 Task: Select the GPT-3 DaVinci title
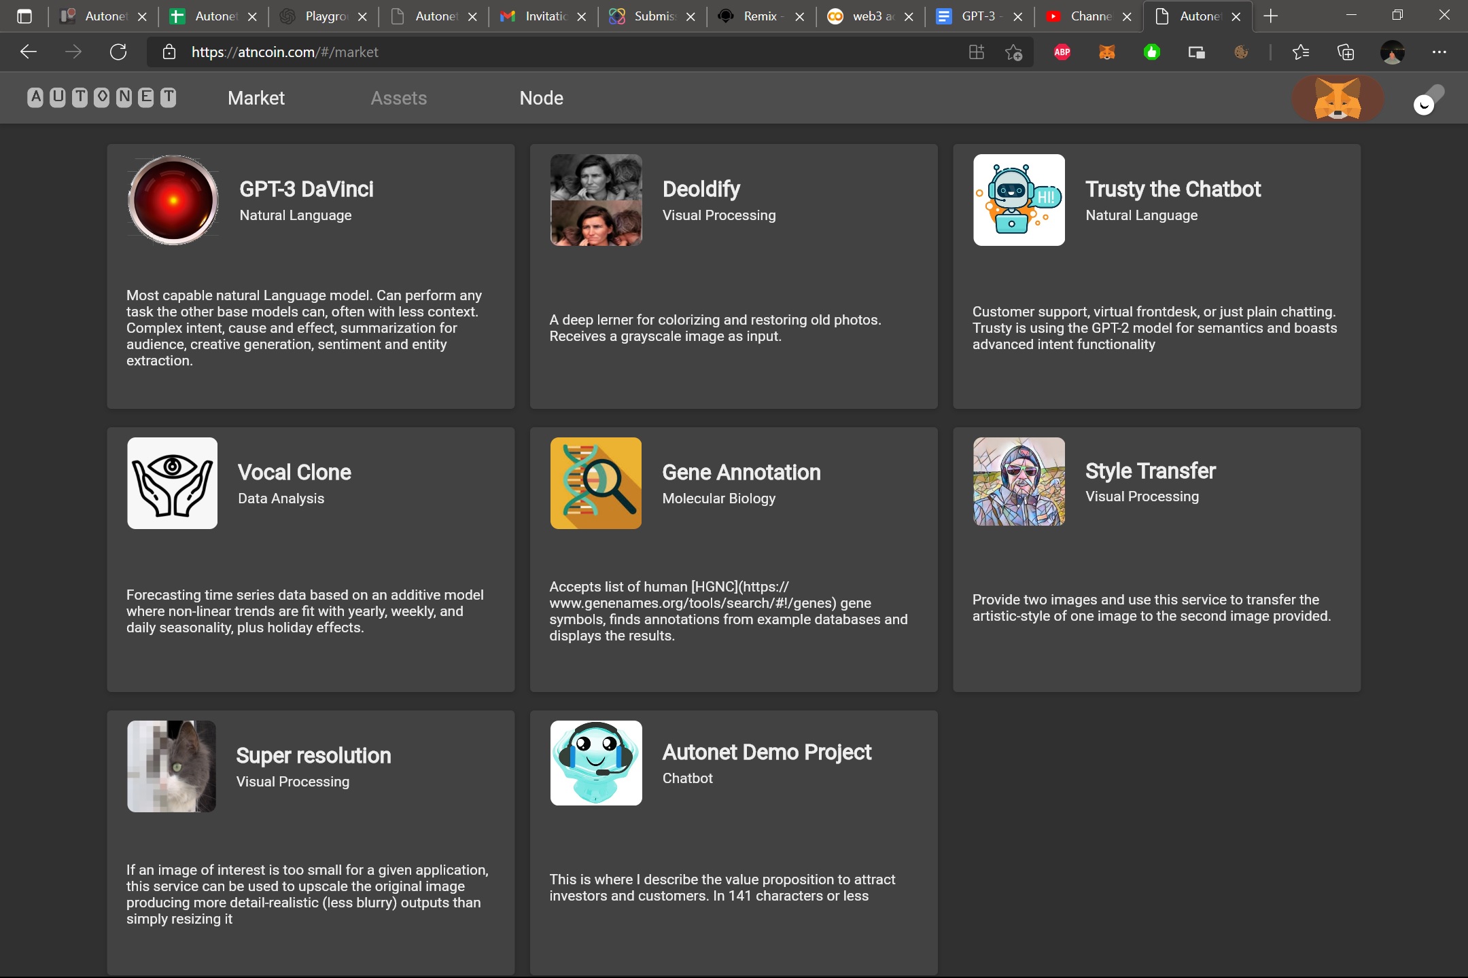(307, 189)
